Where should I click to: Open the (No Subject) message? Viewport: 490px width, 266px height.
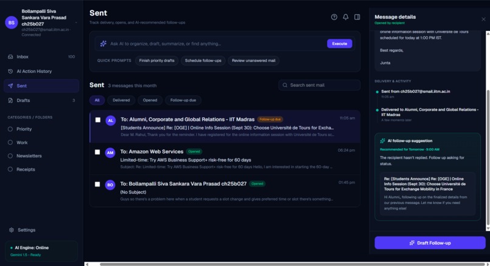point(225,191)
